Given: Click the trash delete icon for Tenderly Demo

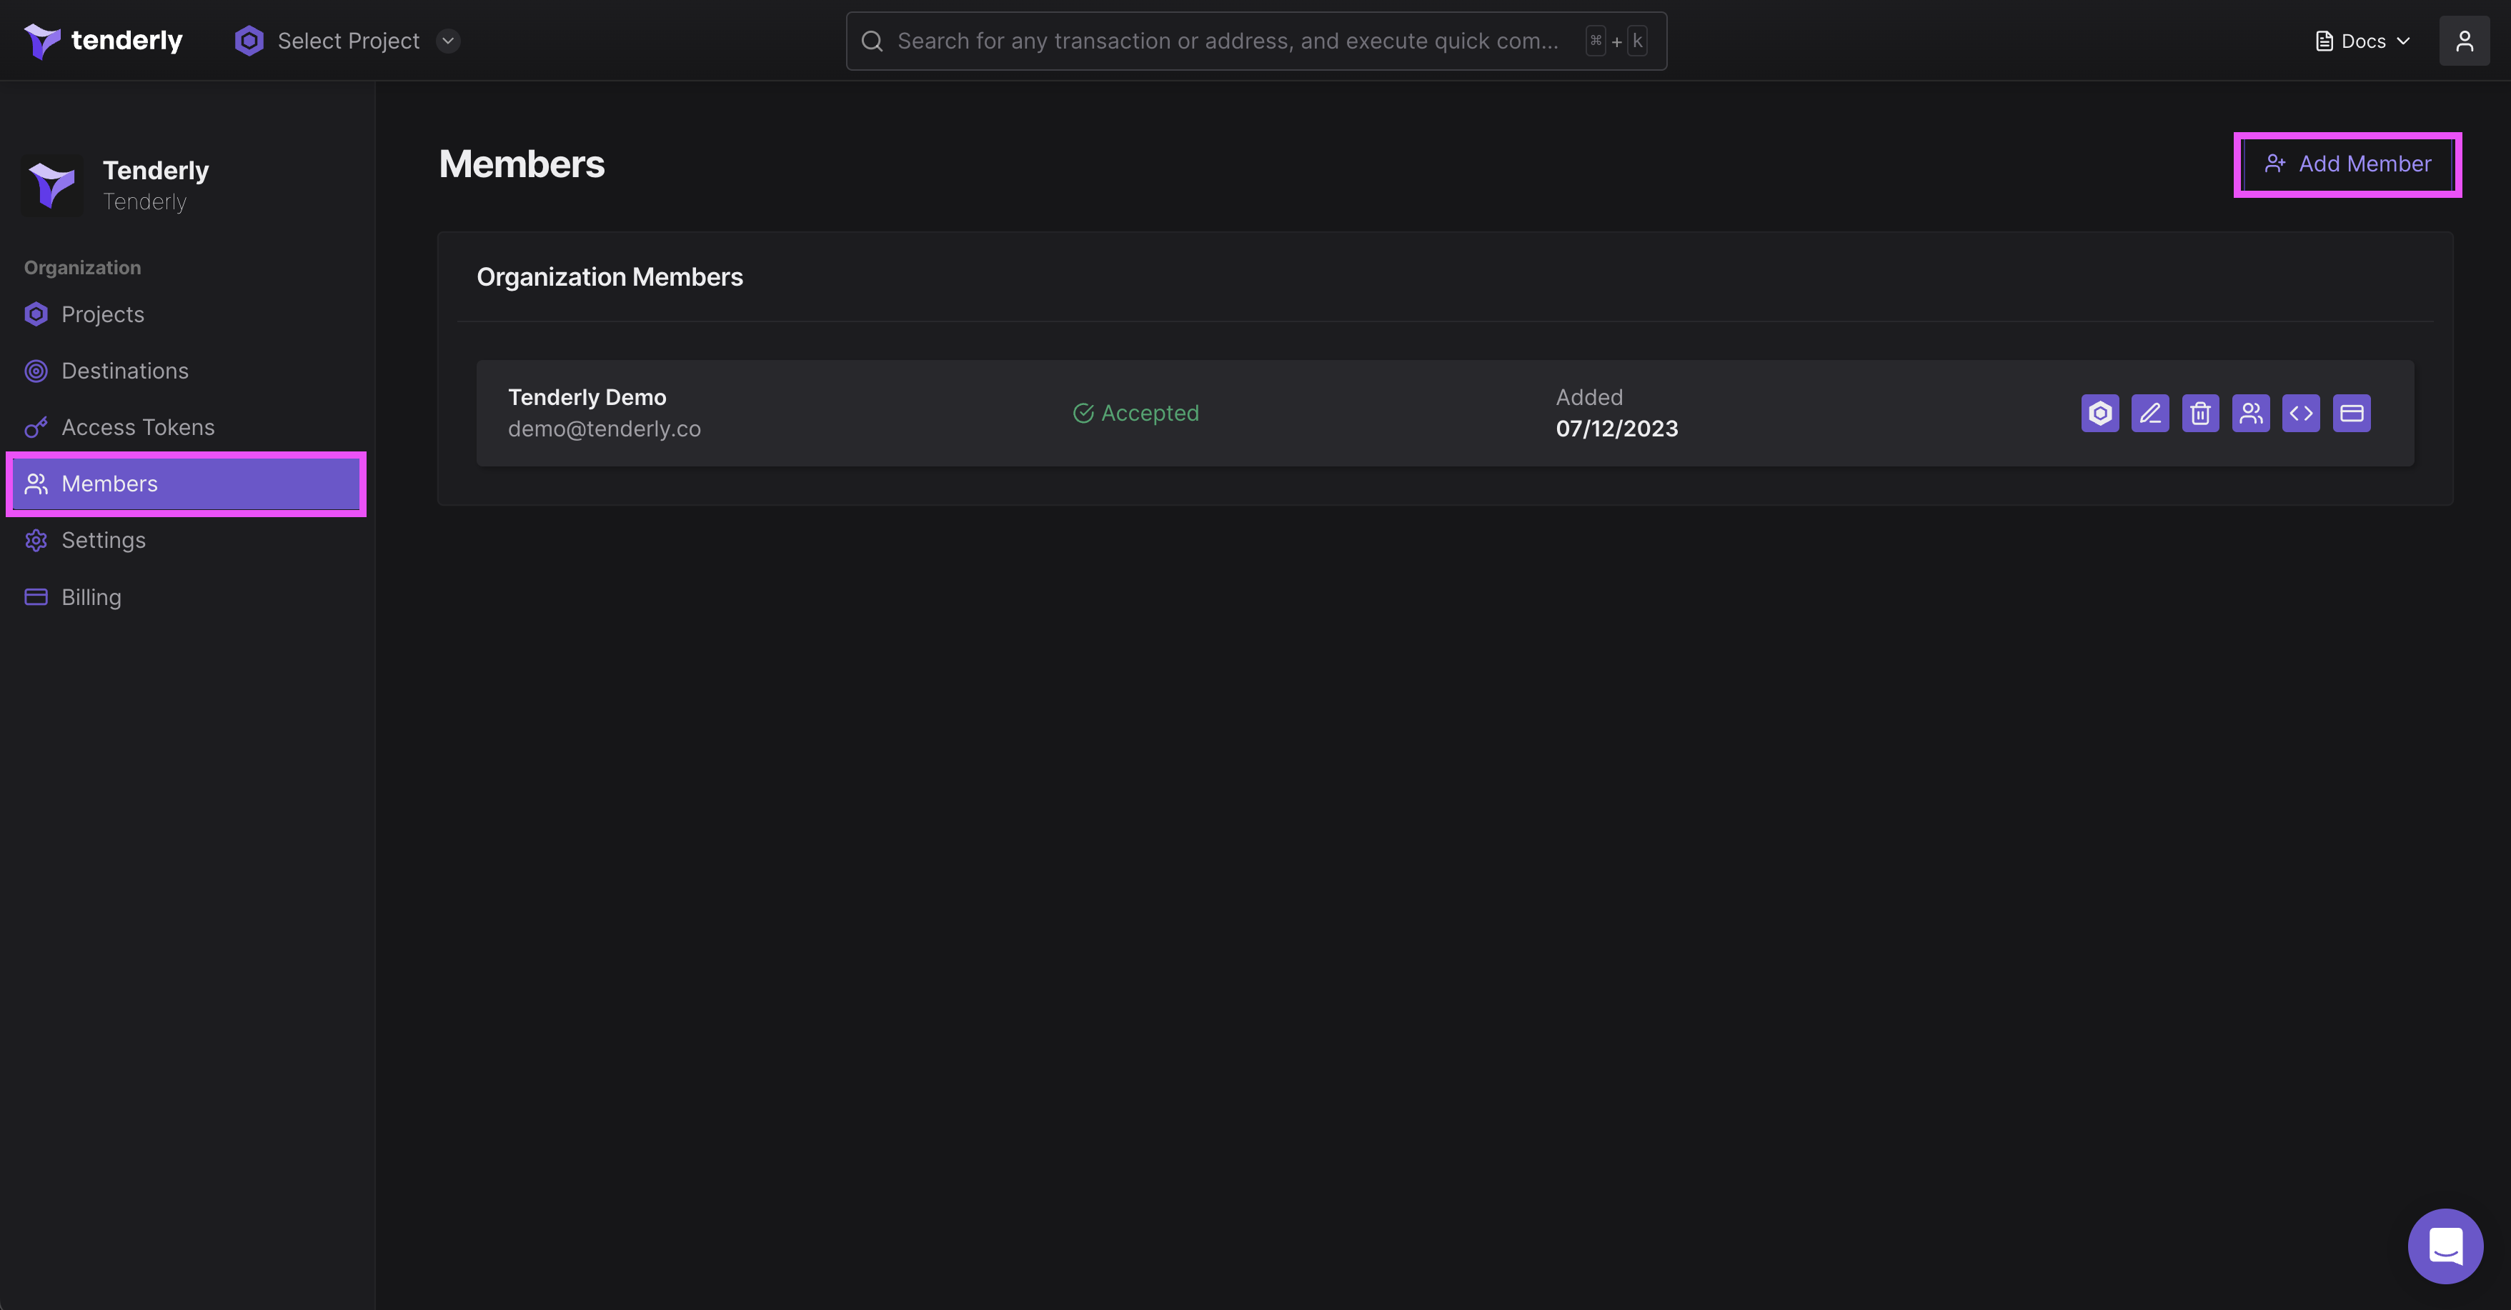Looking at the screenshot, I should 2201,414.
